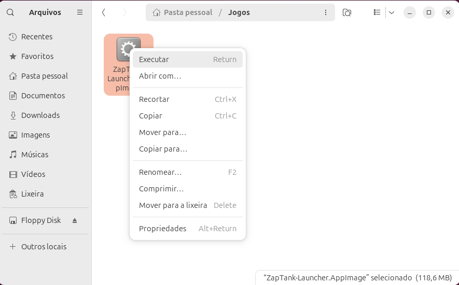Open path options three-dot menu
459x285 pixels.
pyautogui.click(x=326, y=12)
